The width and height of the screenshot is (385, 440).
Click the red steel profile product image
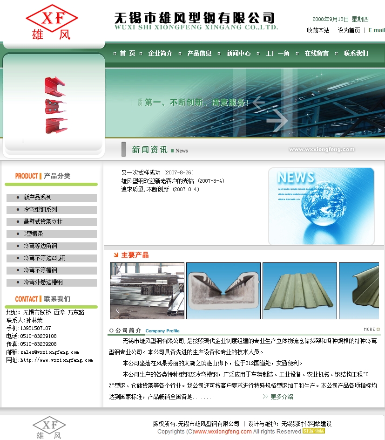click(x=54, y=105)
